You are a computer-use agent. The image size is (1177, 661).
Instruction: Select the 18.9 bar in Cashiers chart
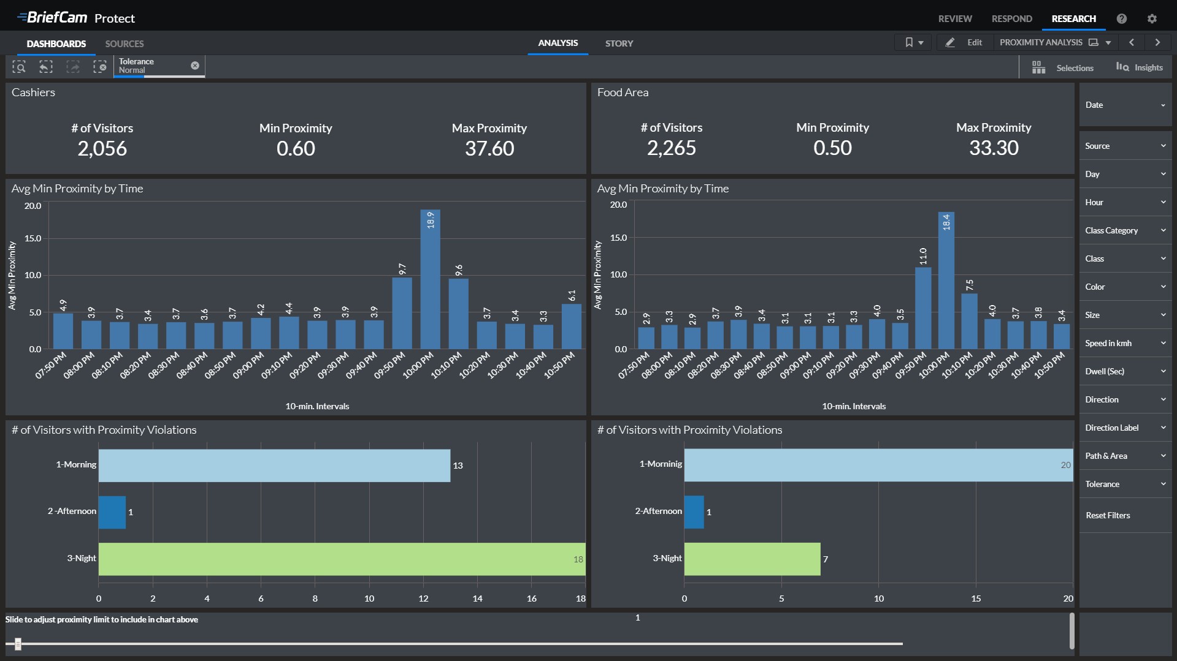(430, 279)
